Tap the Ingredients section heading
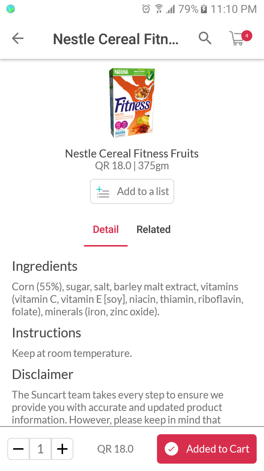Viewport: 264px width, 471px height. (45, 266)
